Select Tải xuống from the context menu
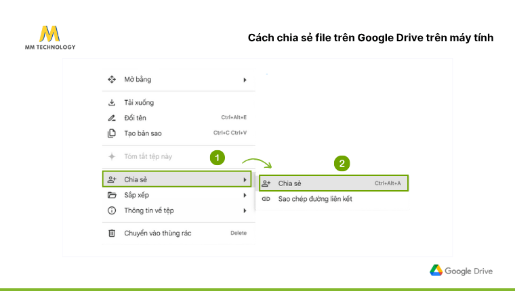 pyautogui.click(x=179, y=102)
